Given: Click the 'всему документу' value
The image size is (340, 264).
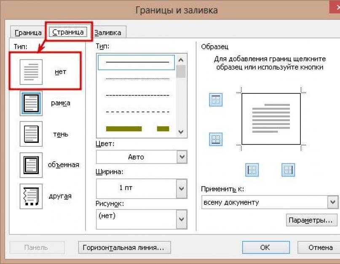Looking at the screenshot, I should click(x=231, y=202).
